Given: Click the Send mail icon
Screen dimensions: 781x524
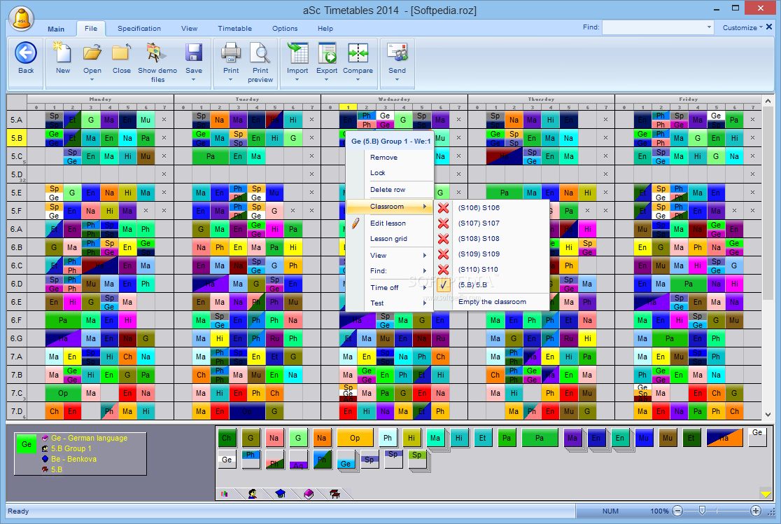Looking at the screenshot, I should (397, 53).
